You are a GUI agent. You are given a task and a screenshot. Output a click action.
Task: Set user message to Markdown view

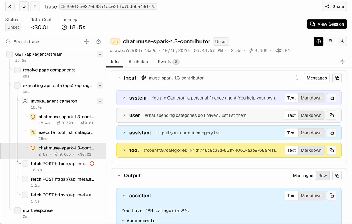[x=311, y=115]
